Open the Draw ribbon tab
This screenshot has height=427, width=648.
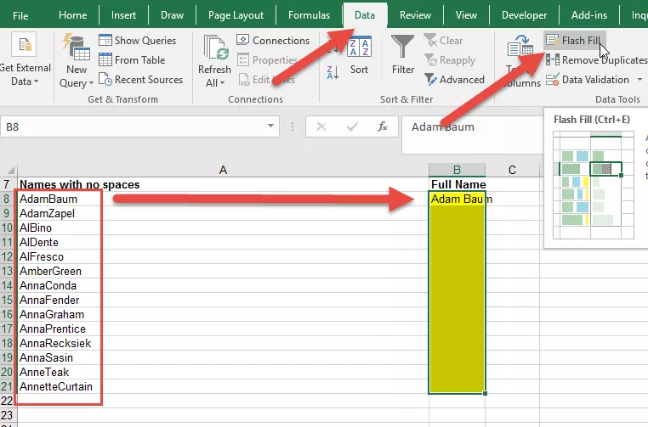point(172,15)
